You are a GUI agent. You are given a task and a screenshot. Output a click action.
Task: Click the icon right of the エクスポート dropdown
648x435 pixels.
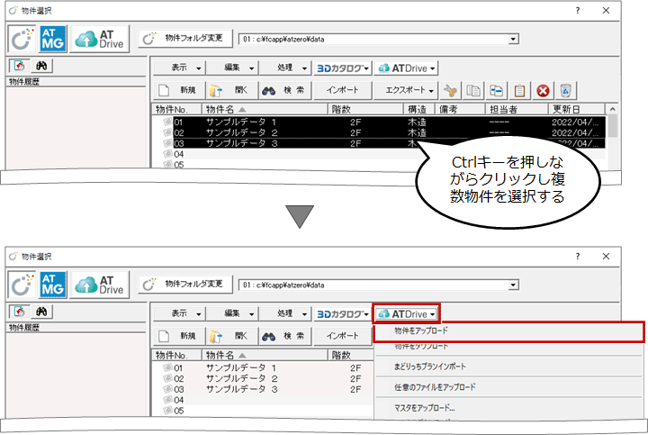451,90
